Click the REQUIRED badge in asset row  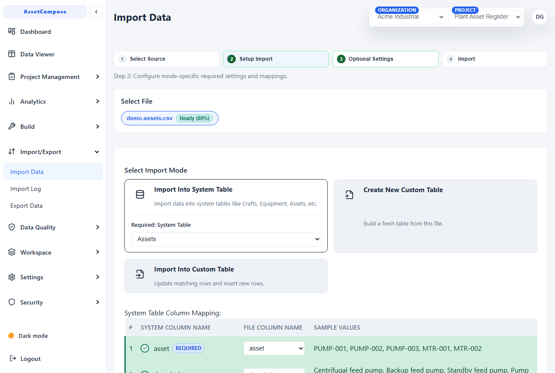click(189, 348)
